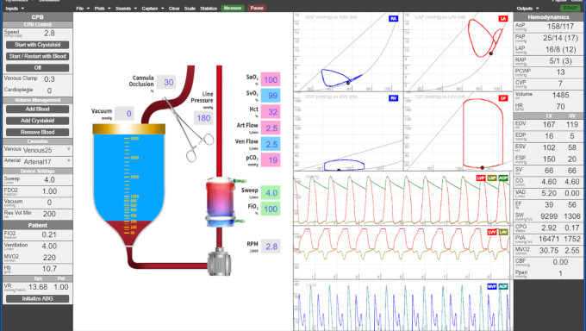Click the Remove Blood button

(37, 133)
